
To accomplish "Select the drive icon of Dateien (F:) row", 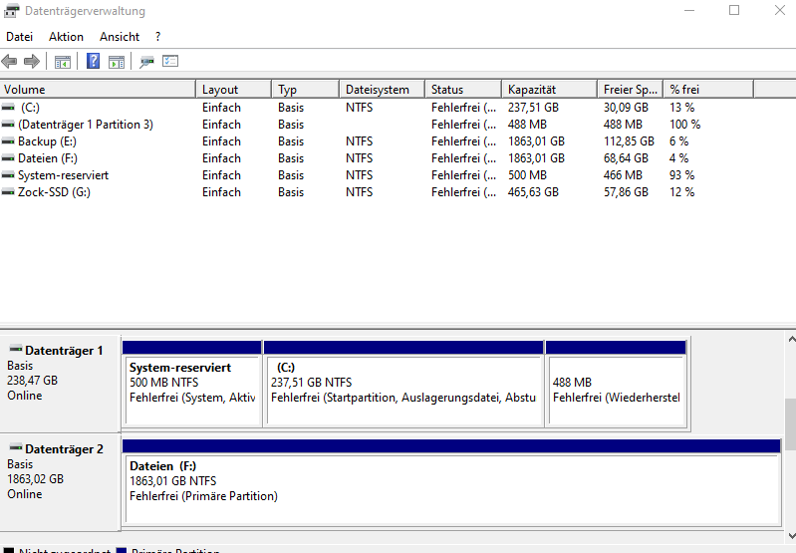I will point(8,158).
